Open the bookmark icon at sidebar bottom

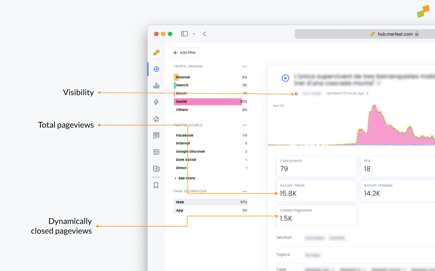pyautogui.click(x=156, y=185)
